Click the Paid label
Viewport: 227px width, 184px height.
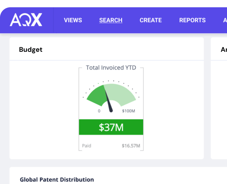pyautogui.click(x=87, y=146)
